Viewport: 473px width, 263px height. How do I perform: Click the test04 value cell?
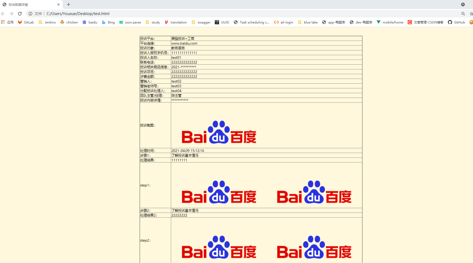coord(266,91)
